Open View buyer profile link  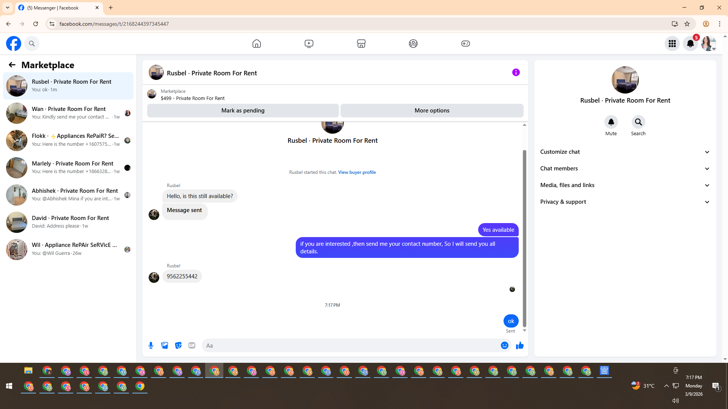tap(357, 172)
